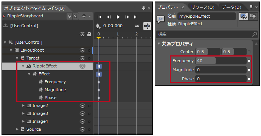Pin the Objects and Timeline panel

143,8
